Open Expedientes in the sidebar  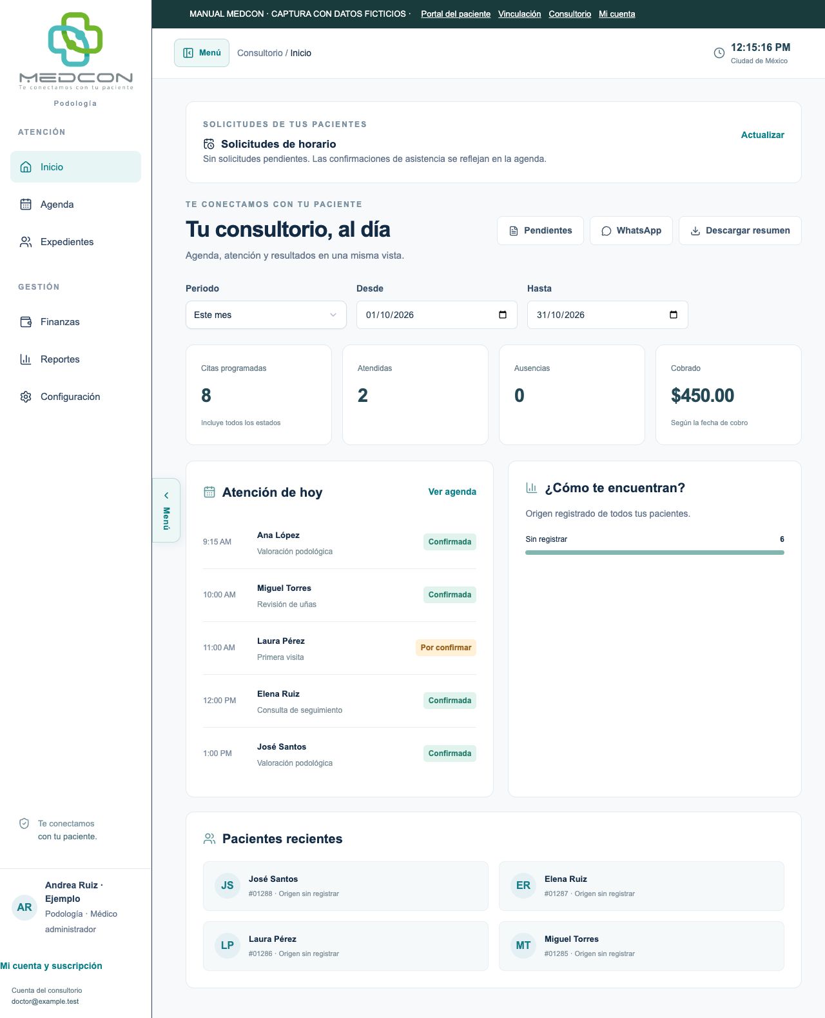[x=75, y=242]
